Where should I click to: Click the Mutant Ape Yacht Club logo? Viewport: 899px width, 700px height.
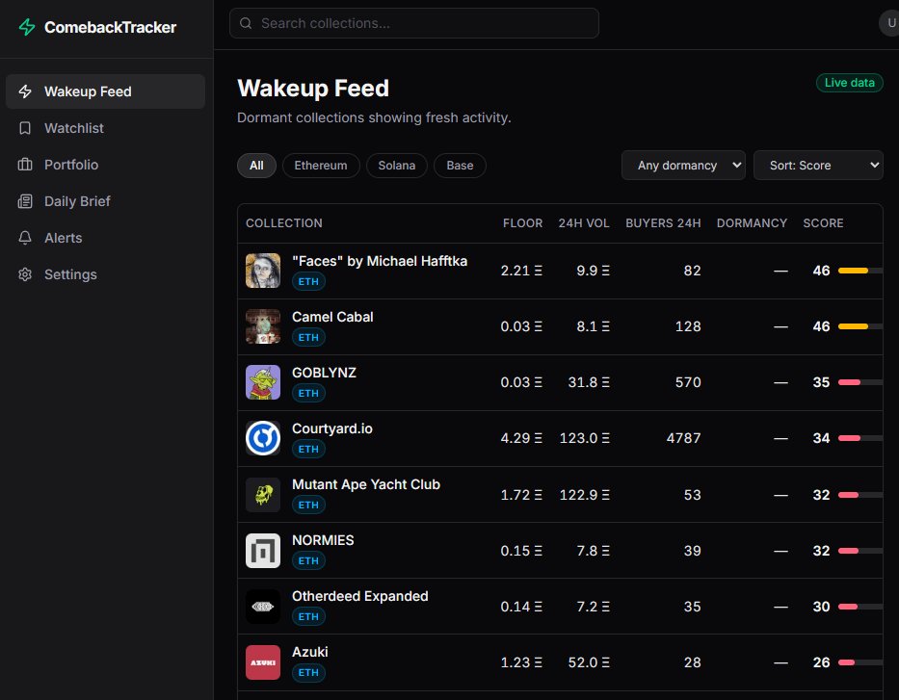click(263, 494)
